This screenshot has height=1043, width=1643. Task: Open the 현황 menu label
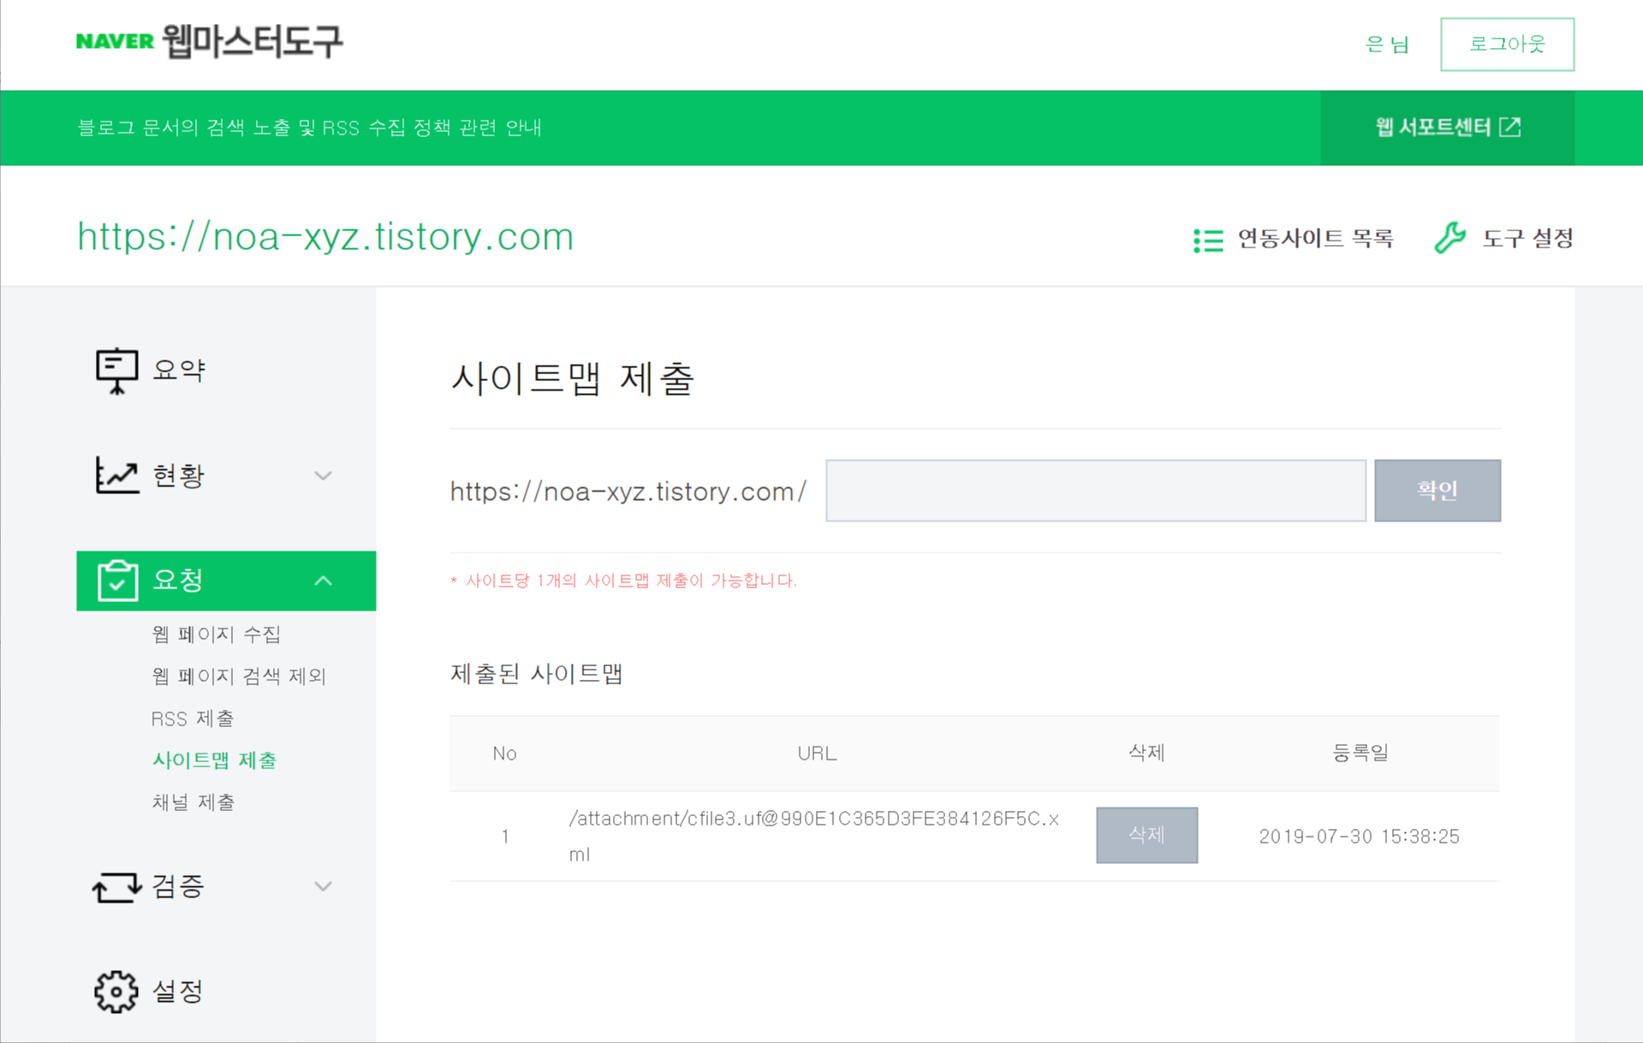point(178,476)
